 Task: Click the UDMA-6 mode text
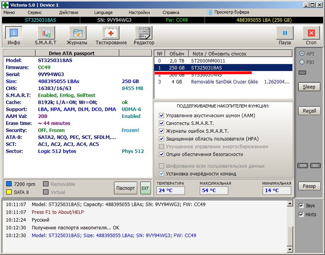tap(131, 109)
